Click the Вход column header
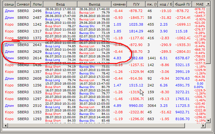The width and height of the screenshot is (215, 134). tap(60, 4)
